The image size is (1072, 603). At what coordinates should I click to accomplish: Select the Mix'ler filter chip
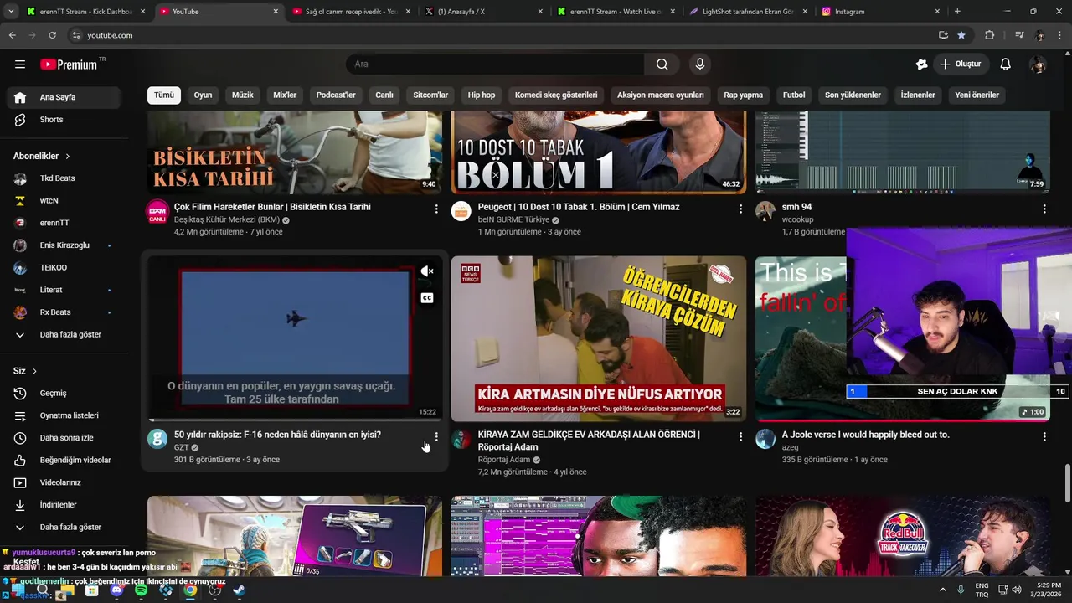coord(285,95)
